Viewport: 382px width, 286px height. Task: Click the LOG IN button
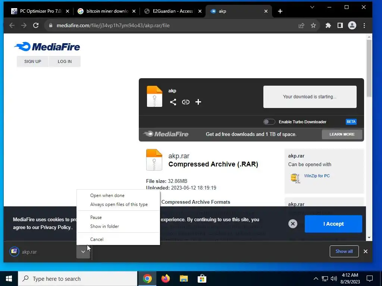point(65,61)
